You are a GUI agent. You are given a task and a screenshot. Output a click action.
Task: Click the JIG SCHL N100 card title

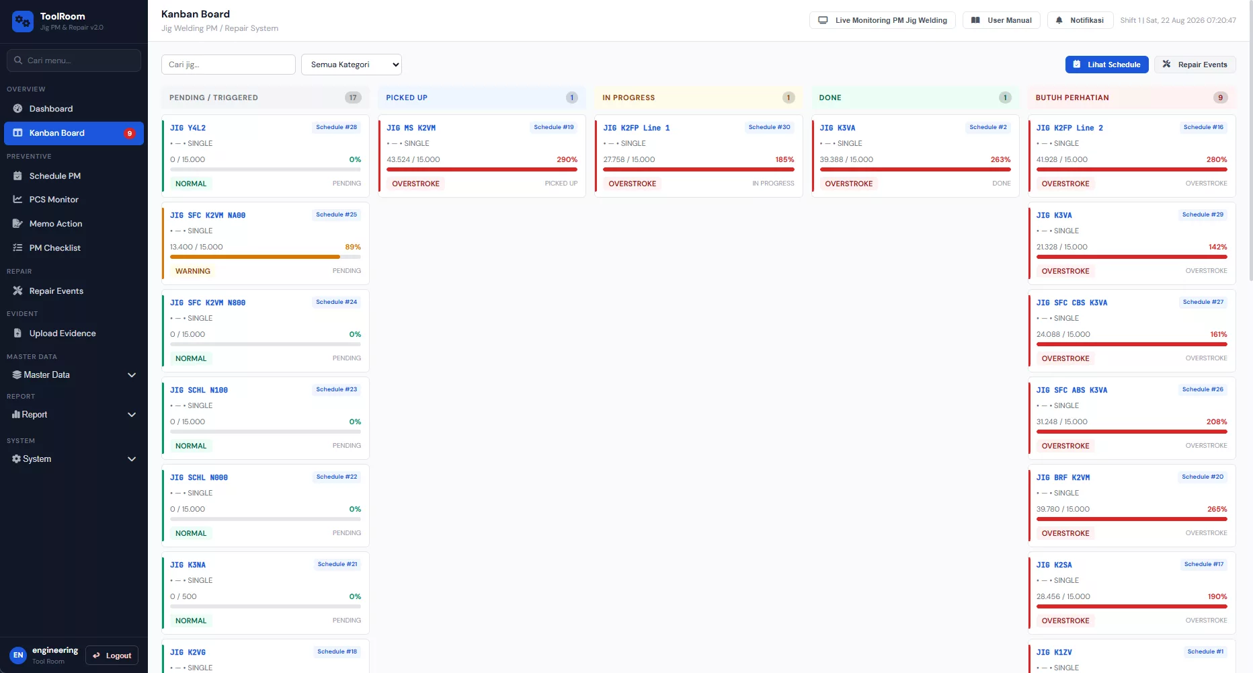coord(199,390)
